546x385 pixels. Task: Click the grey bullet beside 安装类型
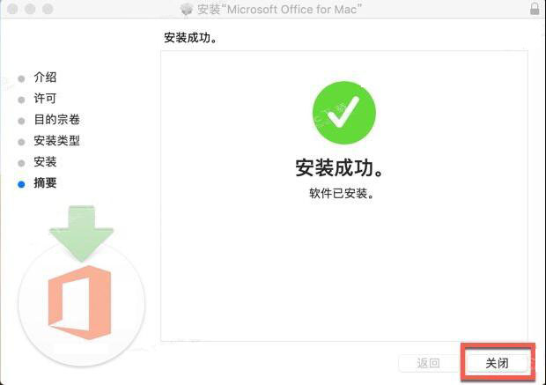(21, 142)
